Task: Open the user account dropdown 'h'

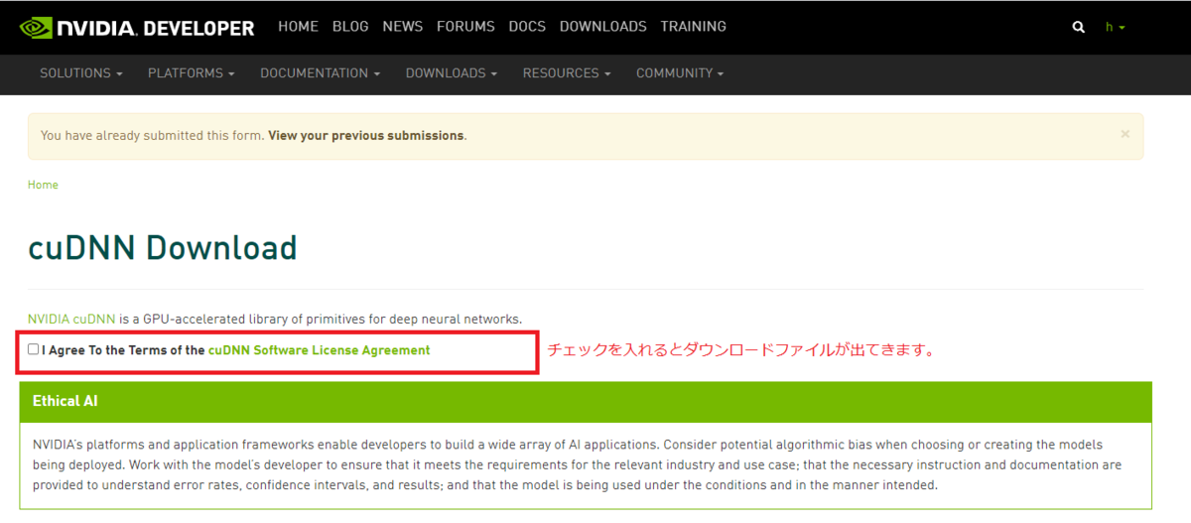Action: [1116, 27]
